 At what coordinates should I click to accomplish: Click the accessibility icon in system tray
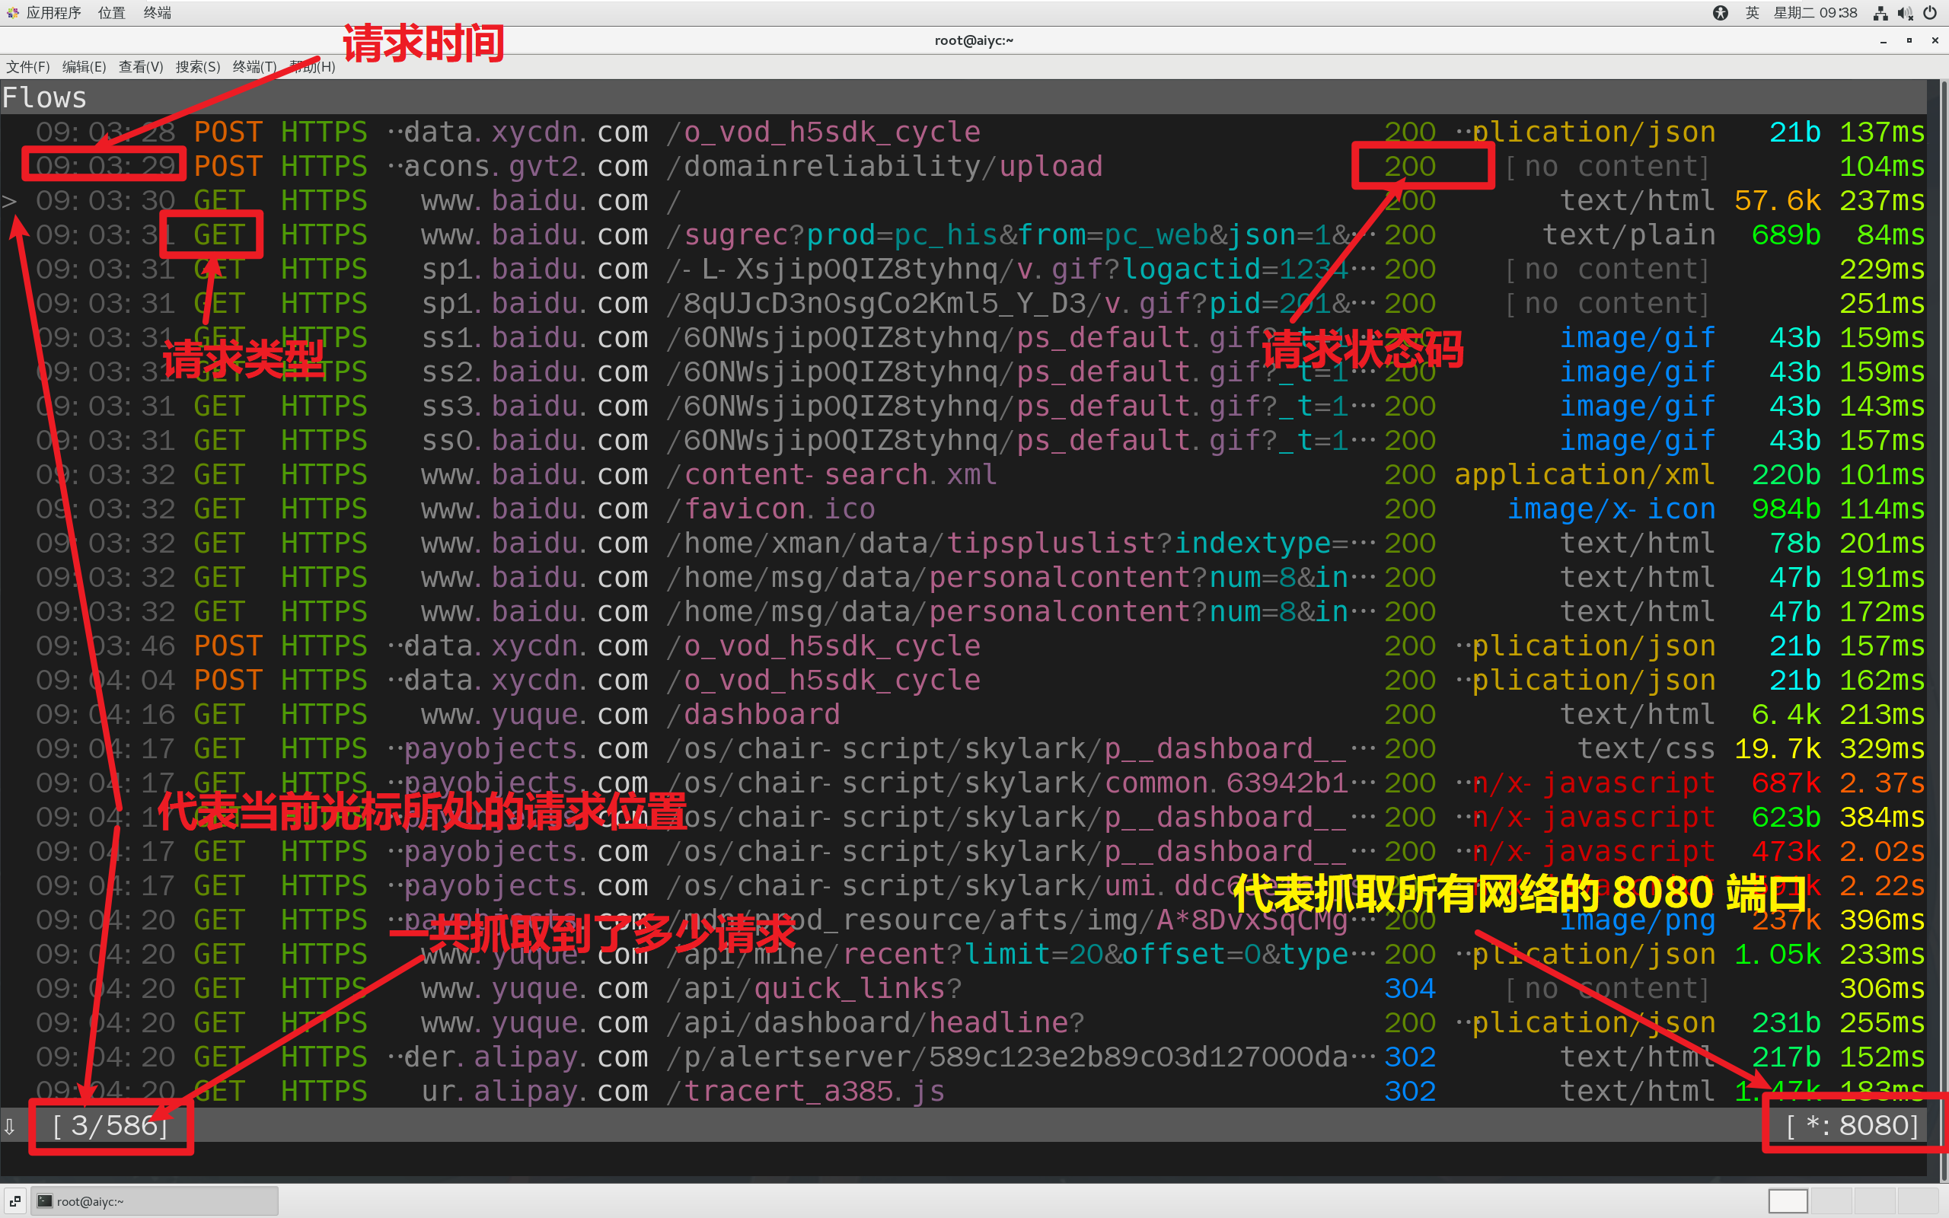point(1720,13)
